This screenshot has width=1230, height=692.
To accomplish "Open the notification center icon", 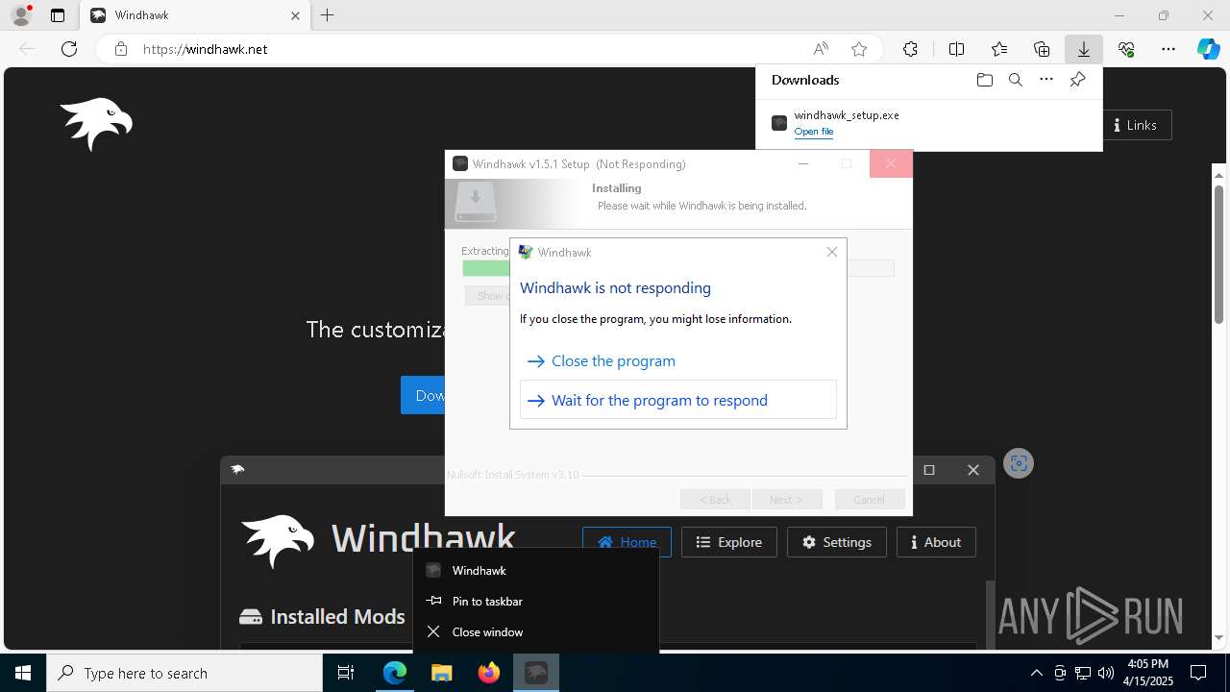I will click(x=1198, y=673).
